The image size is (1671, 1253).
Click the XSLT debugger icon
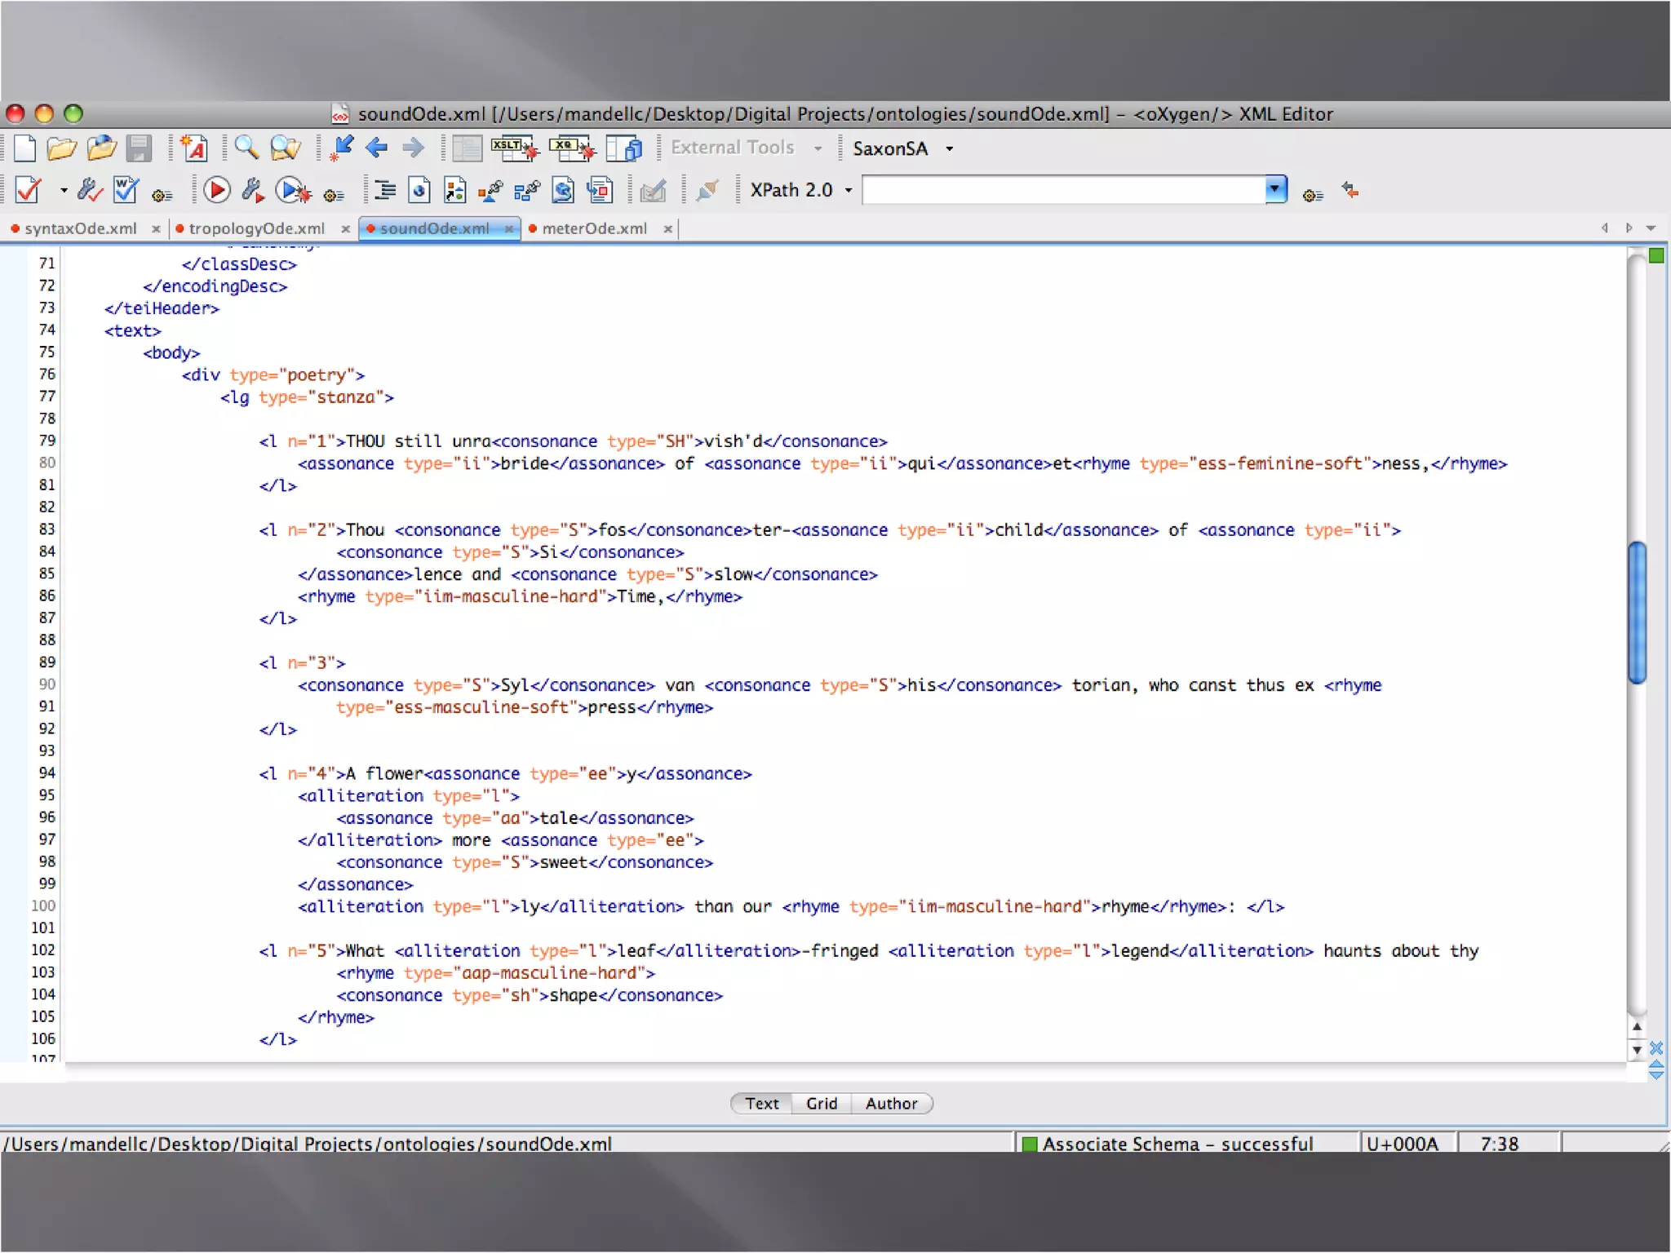[513, 148]
